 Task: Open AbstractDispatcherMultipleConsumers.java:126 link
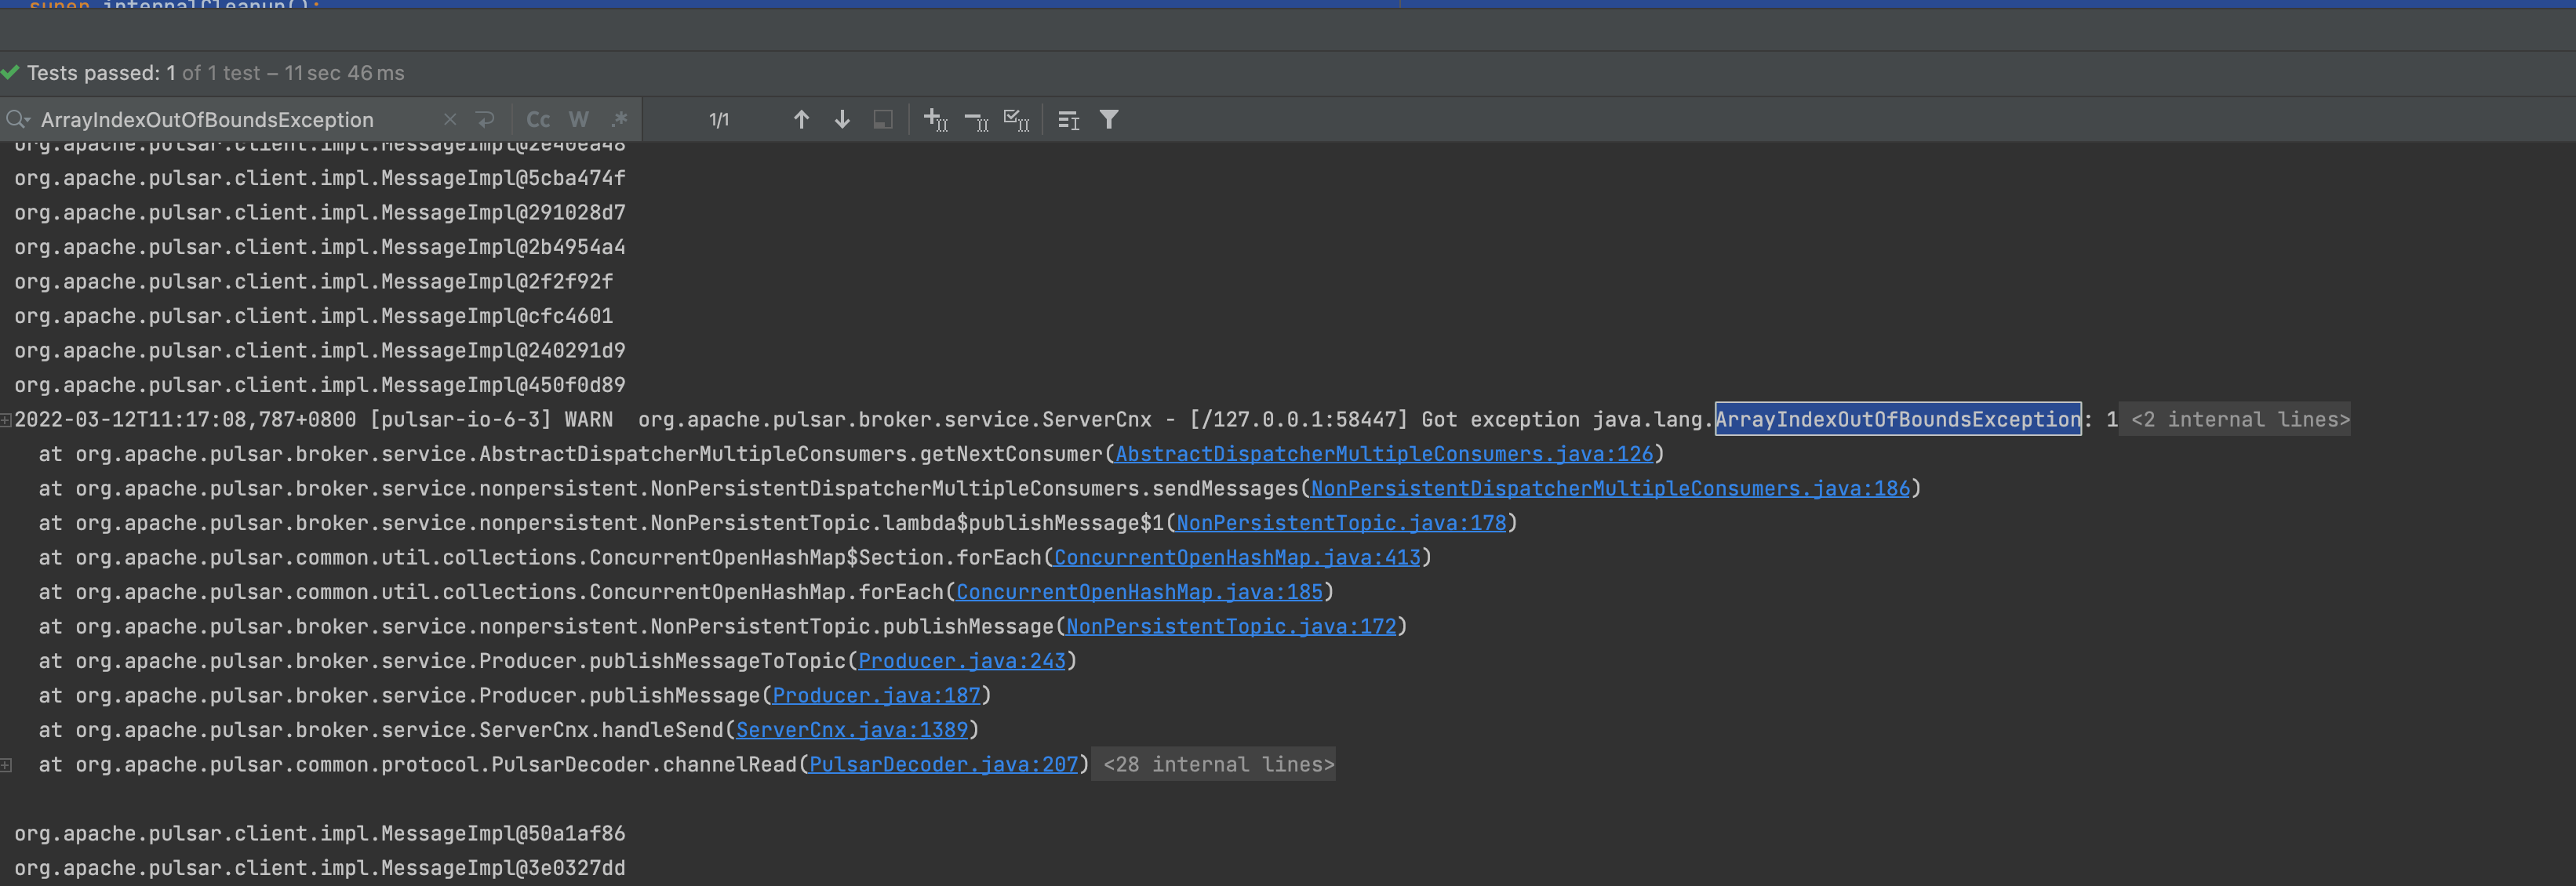[x=1384, y=454]
